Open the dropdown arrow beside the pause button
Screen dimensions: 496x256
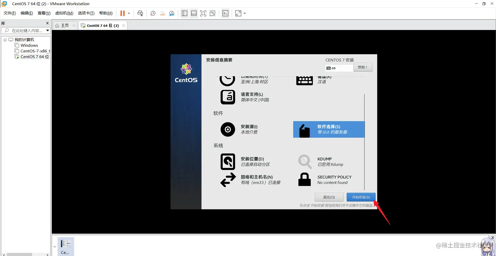[129, 13]
